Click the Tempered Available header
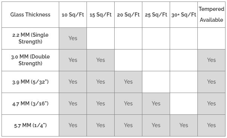Image resolution: width=227 pixels, height=138 pixels. pos(211,15)
